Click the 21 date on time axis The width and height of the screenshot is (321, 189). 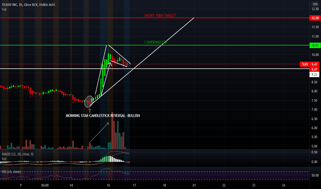click(194, 185)
